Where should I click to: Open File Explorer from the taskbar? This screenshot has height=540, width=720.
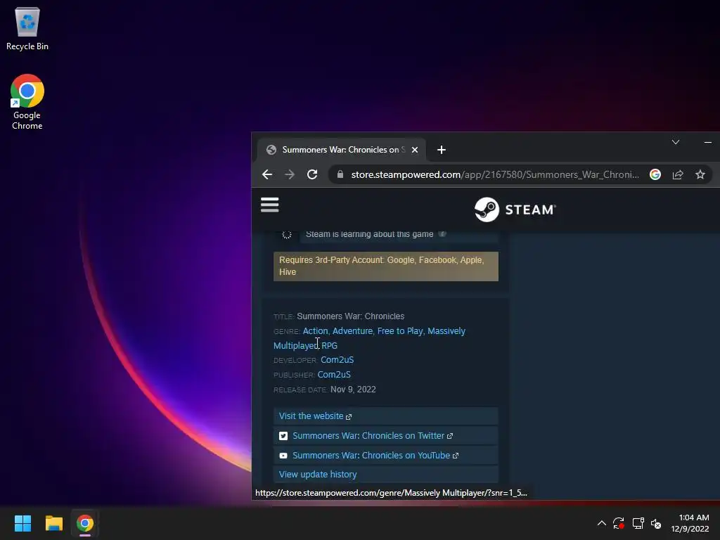53,523
